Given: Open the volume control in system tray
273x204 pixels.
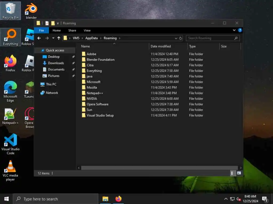Looking at the screenshot, I should pyautogui.click(x=239, y=199).
